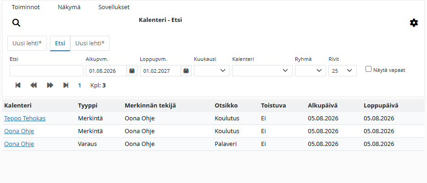The image size is (427, 183).
Task: Jump to the last results page
Action: pyautogui.click(x=66, y=86)
